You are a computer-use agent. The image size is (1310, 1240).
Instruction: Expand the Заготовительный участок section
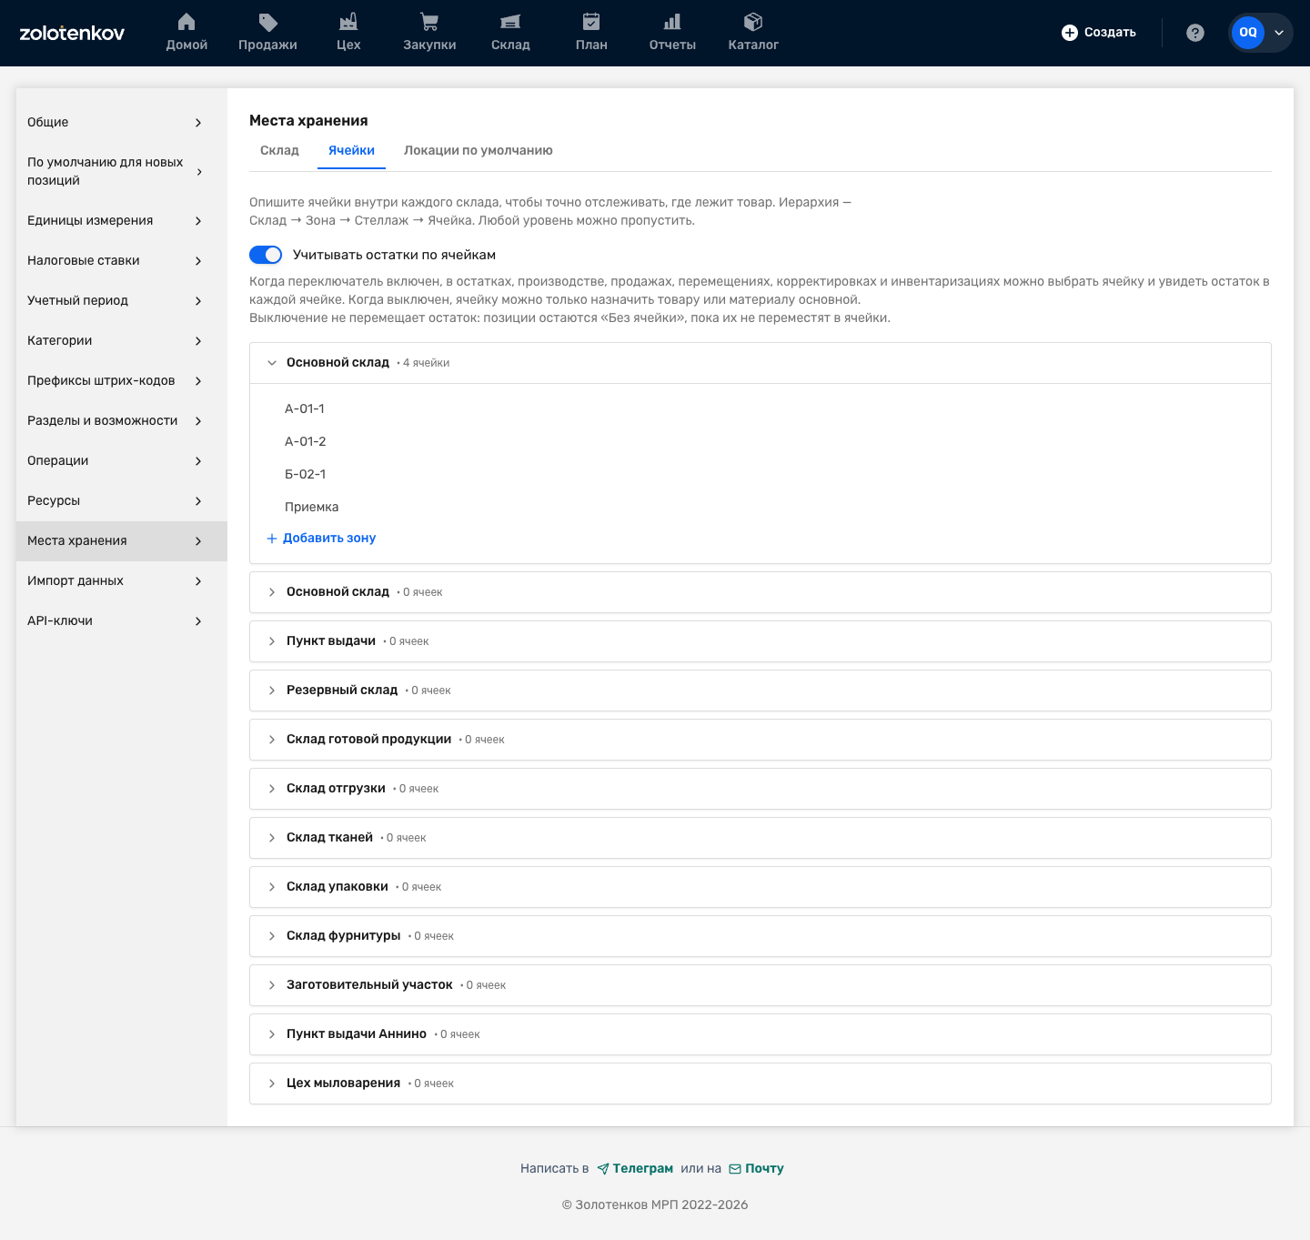tap(761, 985)
